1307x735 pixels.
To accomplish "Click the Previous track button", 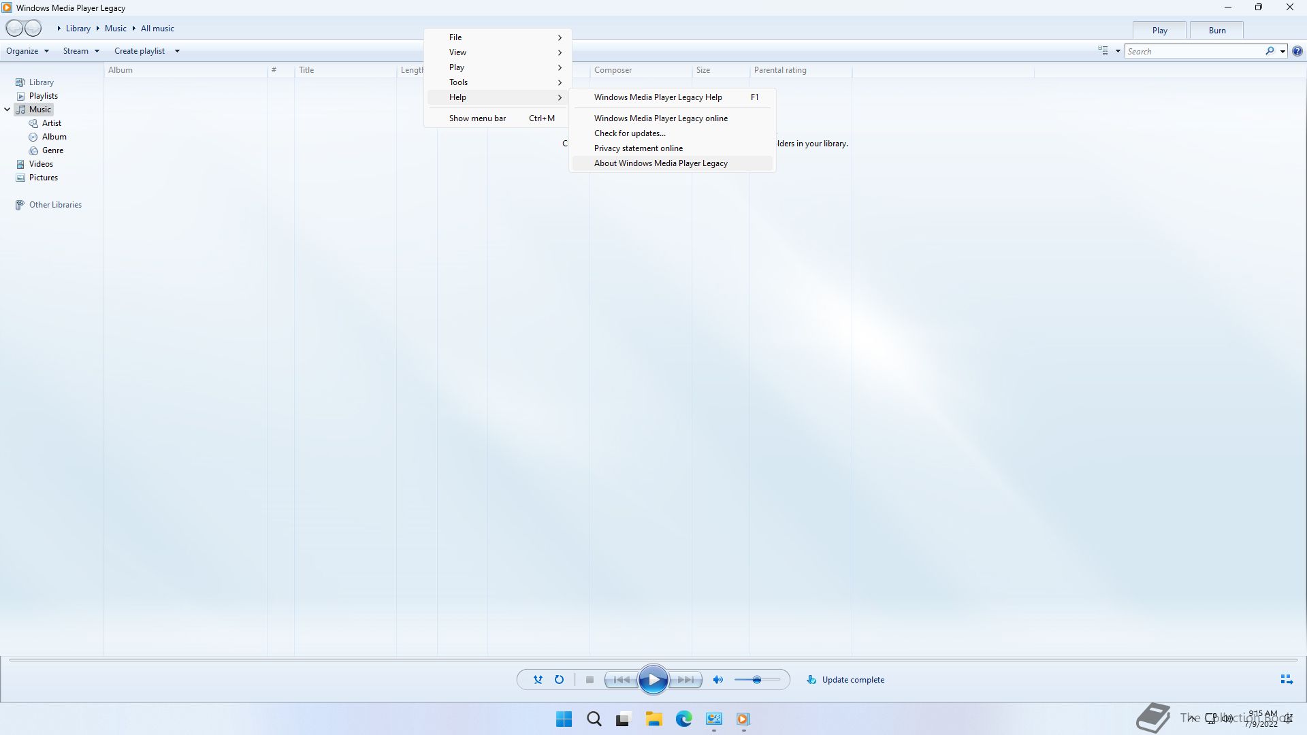I will pyautogui.click(x=621, y=679).
